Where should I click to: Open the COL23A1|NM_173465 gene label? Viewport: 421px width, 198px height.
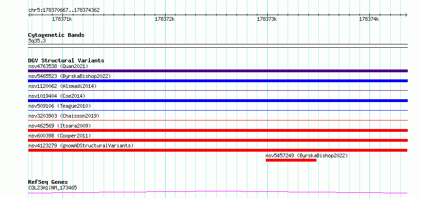(x=53, y=188)
